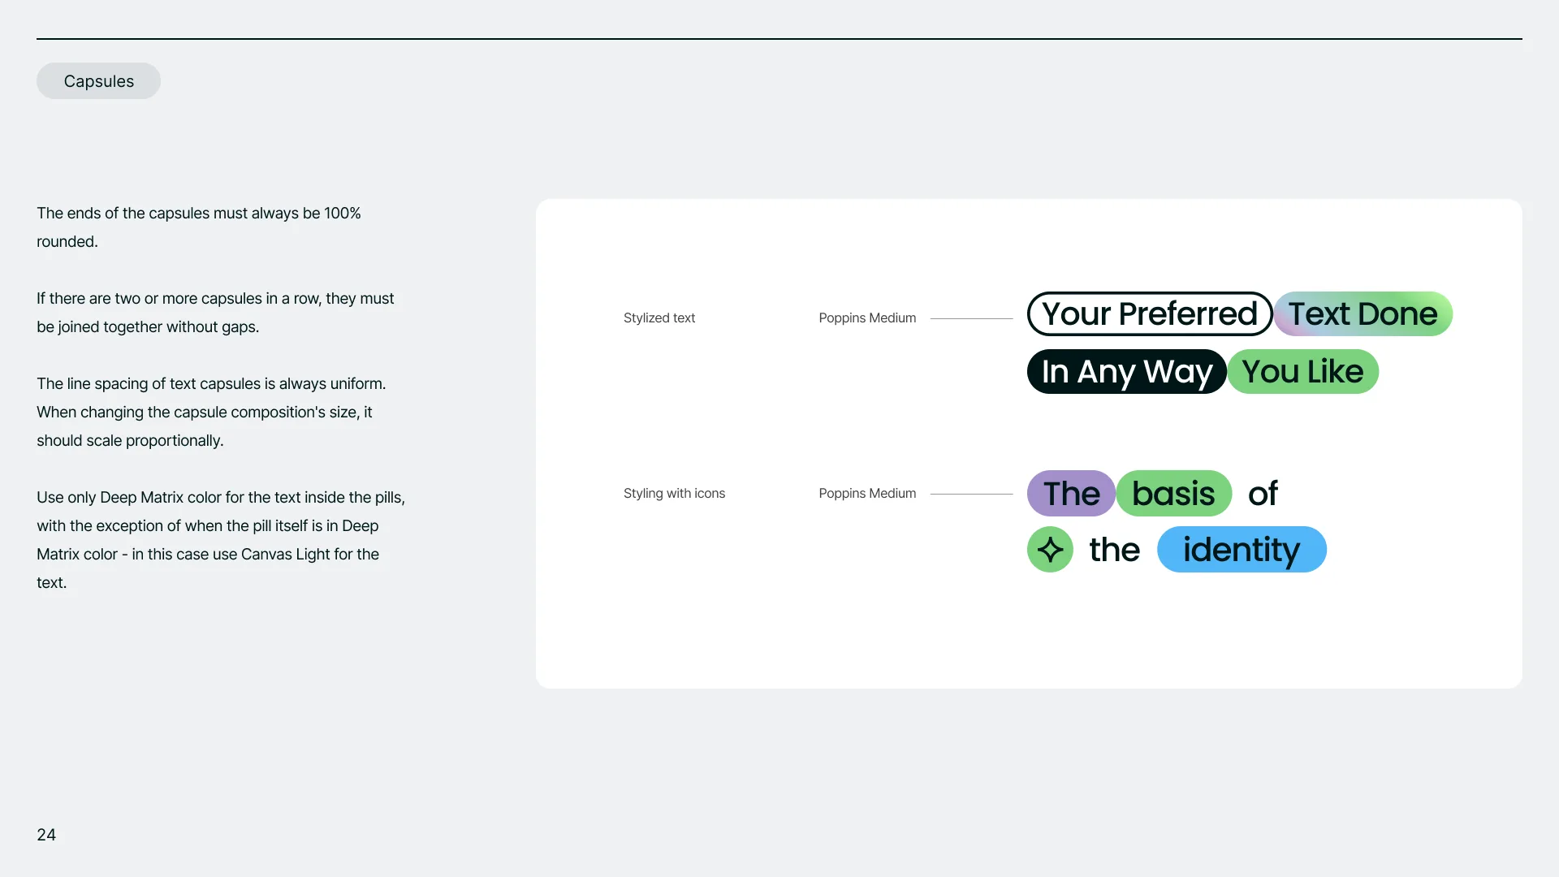Select the plain word 'of'
This screenshot has width=1559, height=877.
pos(1263,494)
